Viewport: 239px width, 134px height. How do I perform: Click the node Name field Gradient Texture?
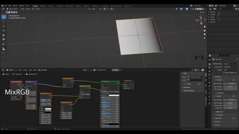(x=195, y=77)
